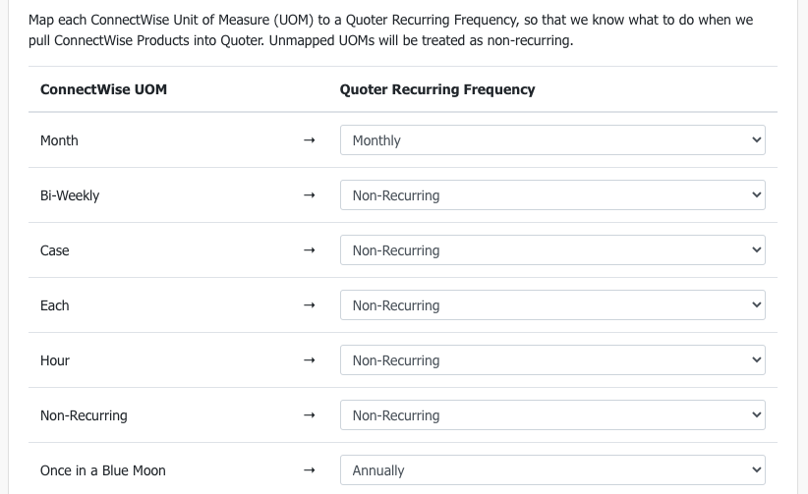Click the Month UOM label
808x494 pixels.
tap(59, 140)
